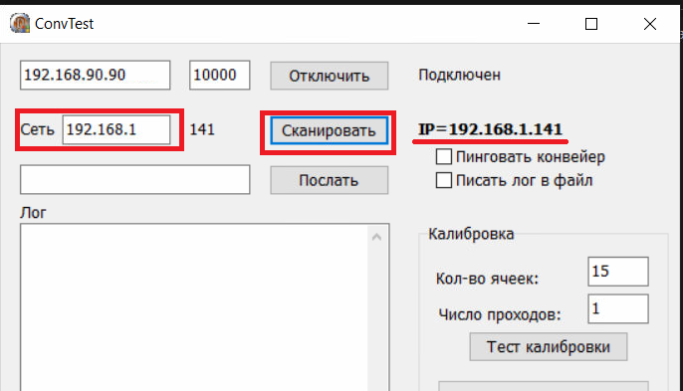Click the Лог label
Viewport: 683px width, 391px height.
pos(33,213)
